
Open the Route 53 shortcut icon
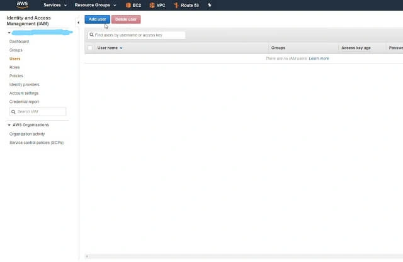tap(176, 5)
